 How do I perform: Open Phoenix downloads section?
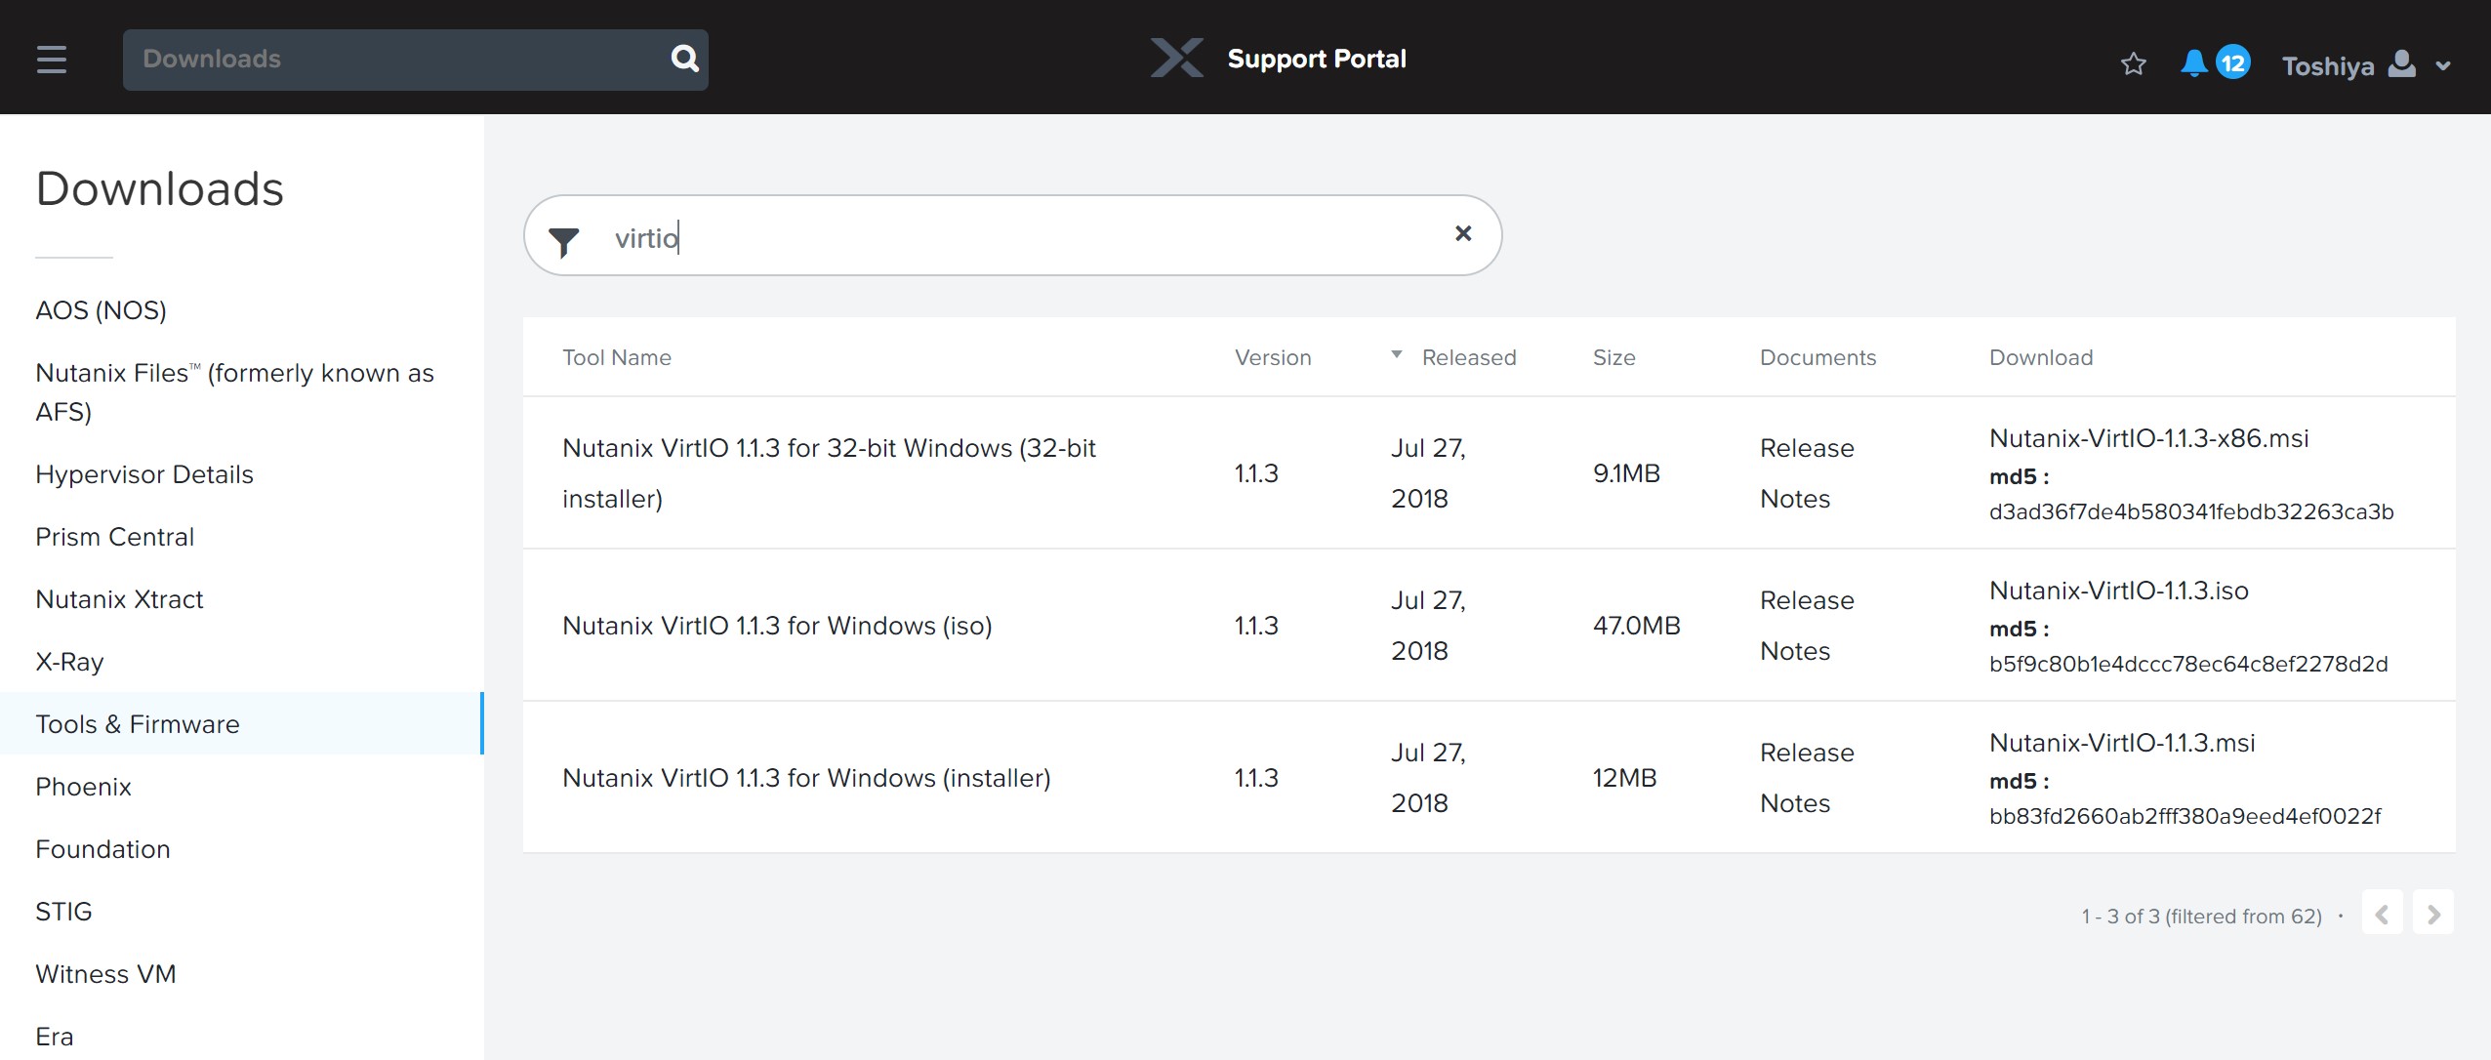pos(83,787)
